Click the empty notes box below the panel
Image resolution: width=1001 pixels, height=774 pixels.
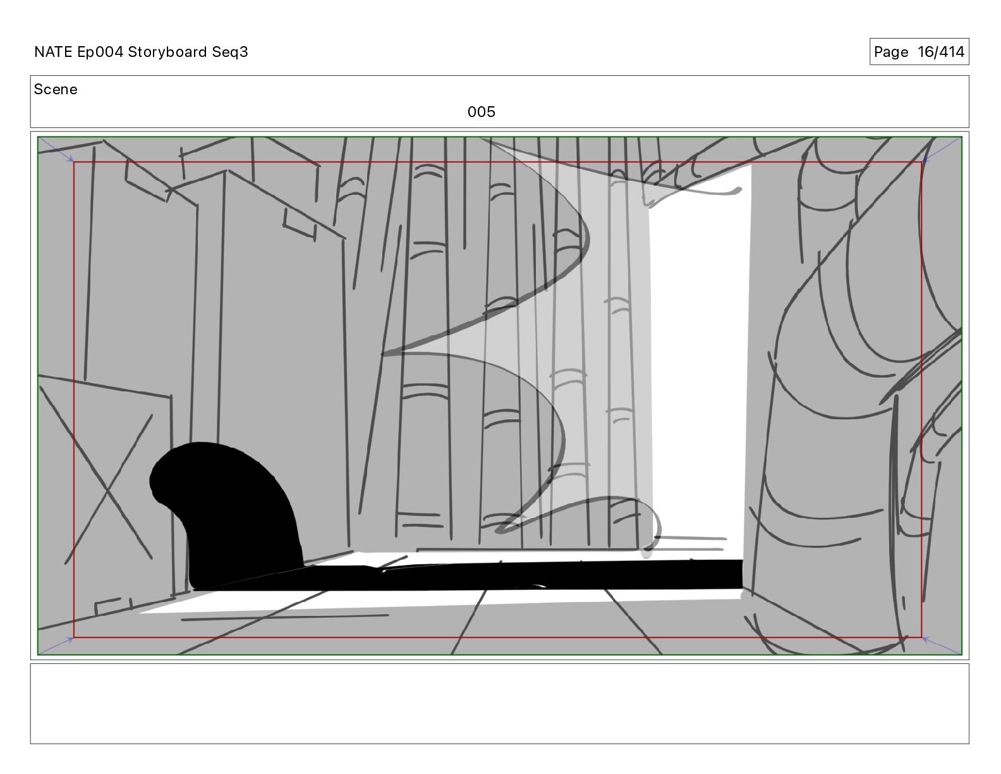pyautogui.click(x=499, y=703)
